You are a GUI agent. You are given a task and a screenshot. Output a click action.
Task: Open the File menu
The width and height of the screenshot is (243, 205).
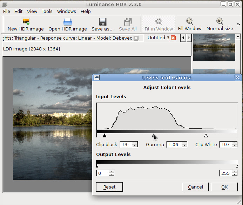point(7,12)
